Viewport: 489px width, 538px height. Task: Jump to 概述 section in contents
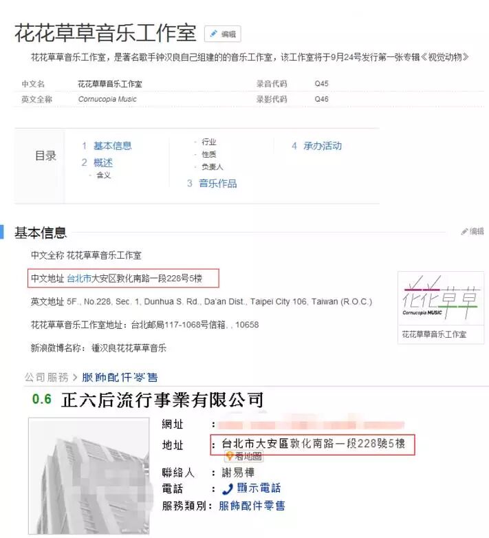pos(103,162)
